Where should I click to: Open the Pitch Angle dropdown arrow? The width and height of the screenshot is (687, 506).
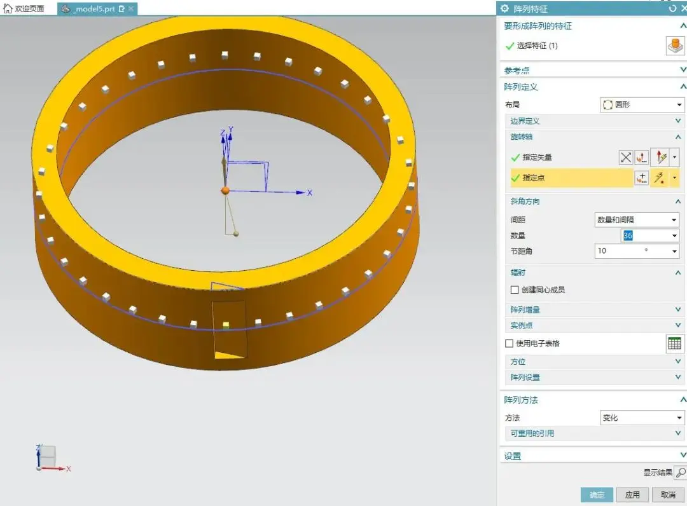674,251
